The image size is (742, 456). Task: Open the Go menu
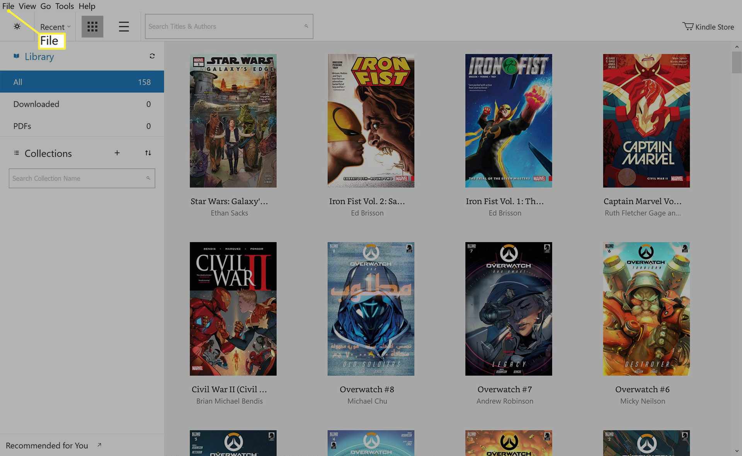point(45,6)
